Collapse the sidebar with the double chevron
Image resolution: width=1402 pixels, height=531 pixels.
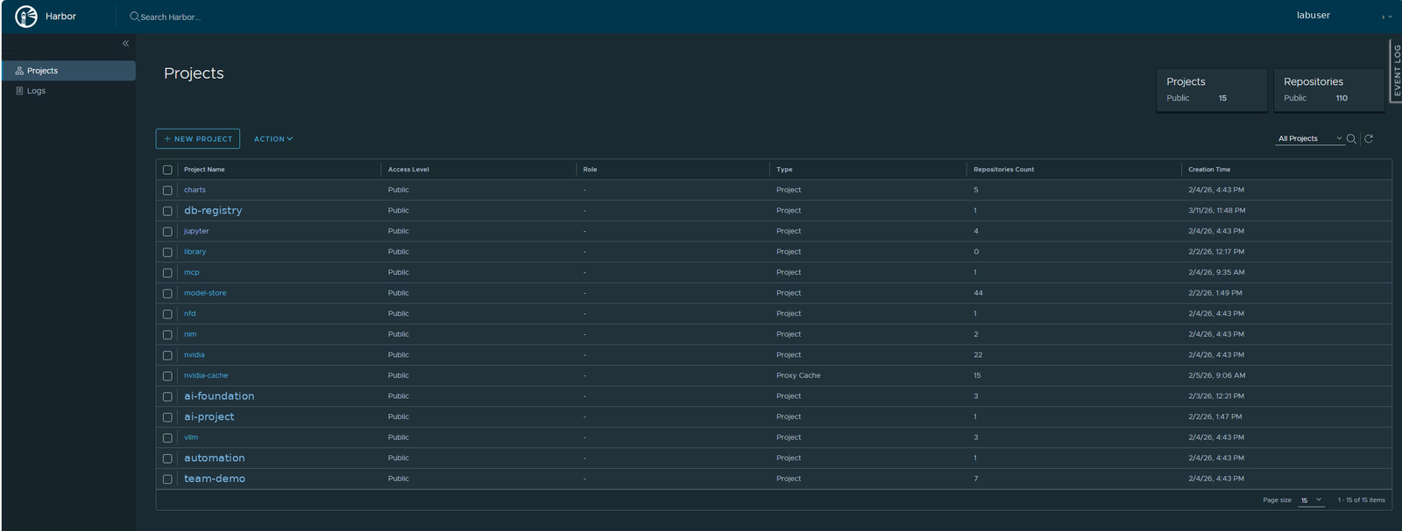[x=125, y=43]
